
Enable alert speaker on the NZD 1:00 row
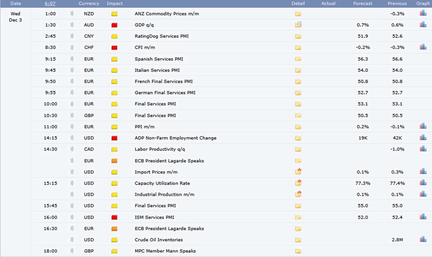click(x=72, y=14)
